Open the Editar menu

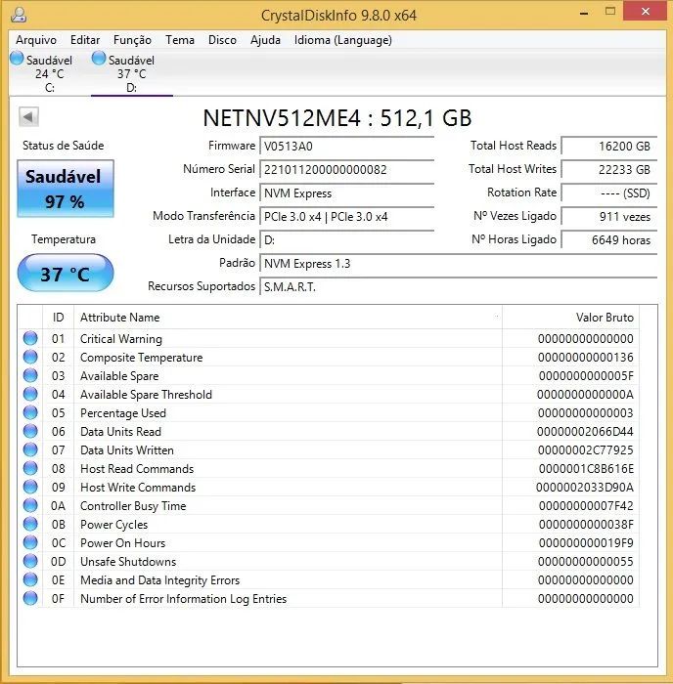pyautogui.click(x=85, y=40)
